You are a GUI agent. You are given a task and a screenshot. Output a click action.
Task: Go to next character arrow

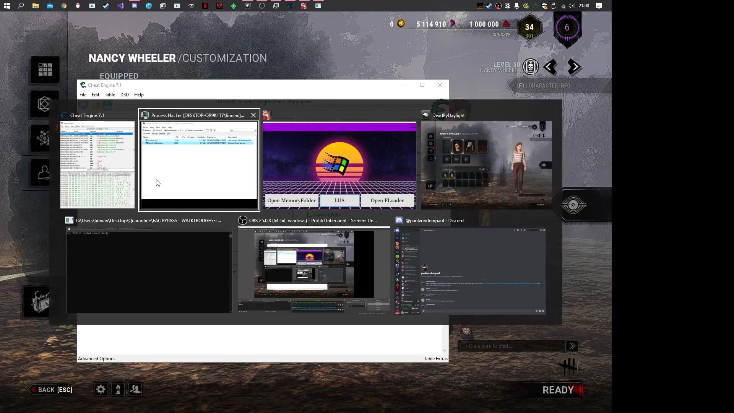pyautogui.click(x=574, y=67)
